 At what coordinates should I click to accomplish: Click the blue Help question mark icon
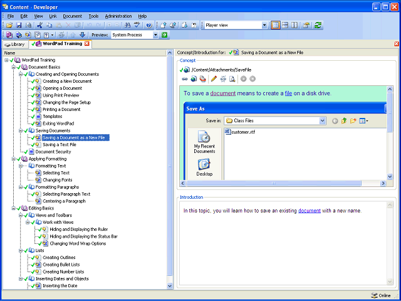149,25
